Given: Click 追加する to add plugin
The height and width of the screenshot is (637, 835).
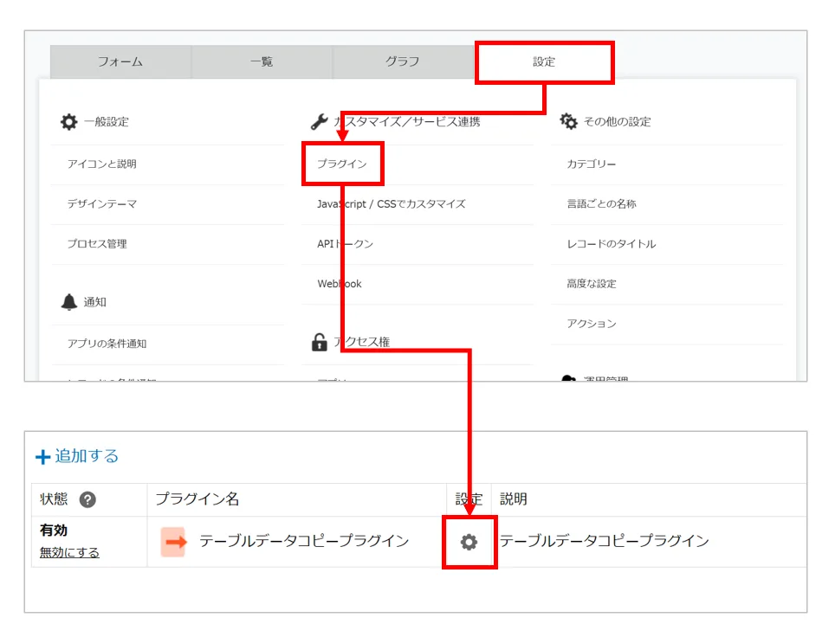Looking at the screenshot, I should pos(87,456).
